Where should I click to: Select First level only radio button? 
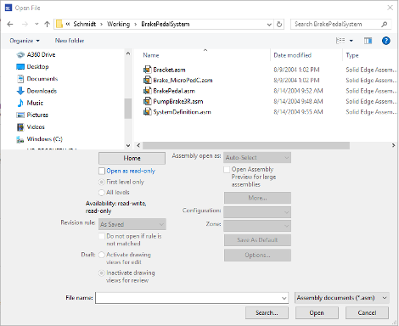coord(102,182)
